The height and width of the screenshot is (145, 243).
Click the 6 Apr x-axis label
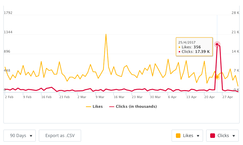172,97
